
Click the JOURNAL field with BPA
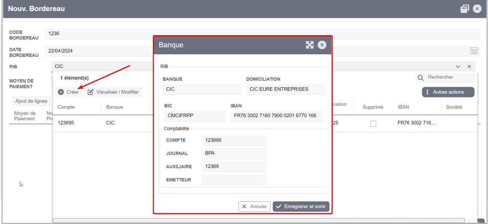click(234, 153)
